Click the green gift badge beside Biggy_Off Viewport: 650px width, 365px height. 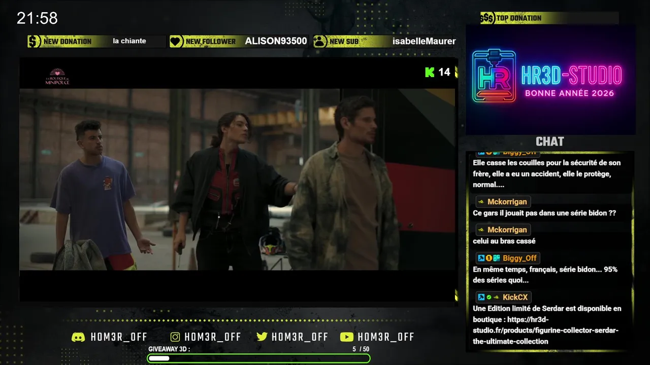point(497,258)
